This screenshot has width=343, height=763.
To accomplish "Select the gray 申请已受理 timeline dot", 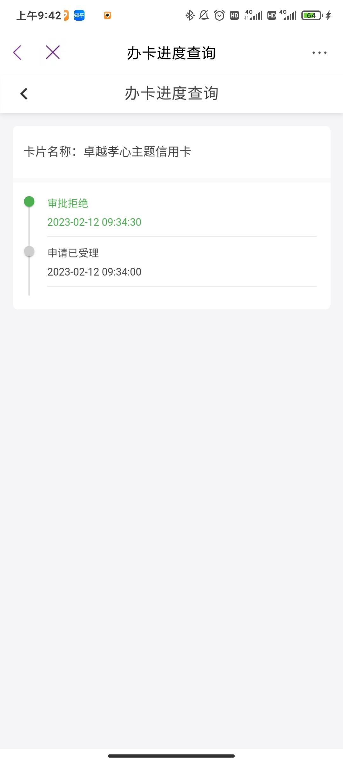I will point(29,251).
